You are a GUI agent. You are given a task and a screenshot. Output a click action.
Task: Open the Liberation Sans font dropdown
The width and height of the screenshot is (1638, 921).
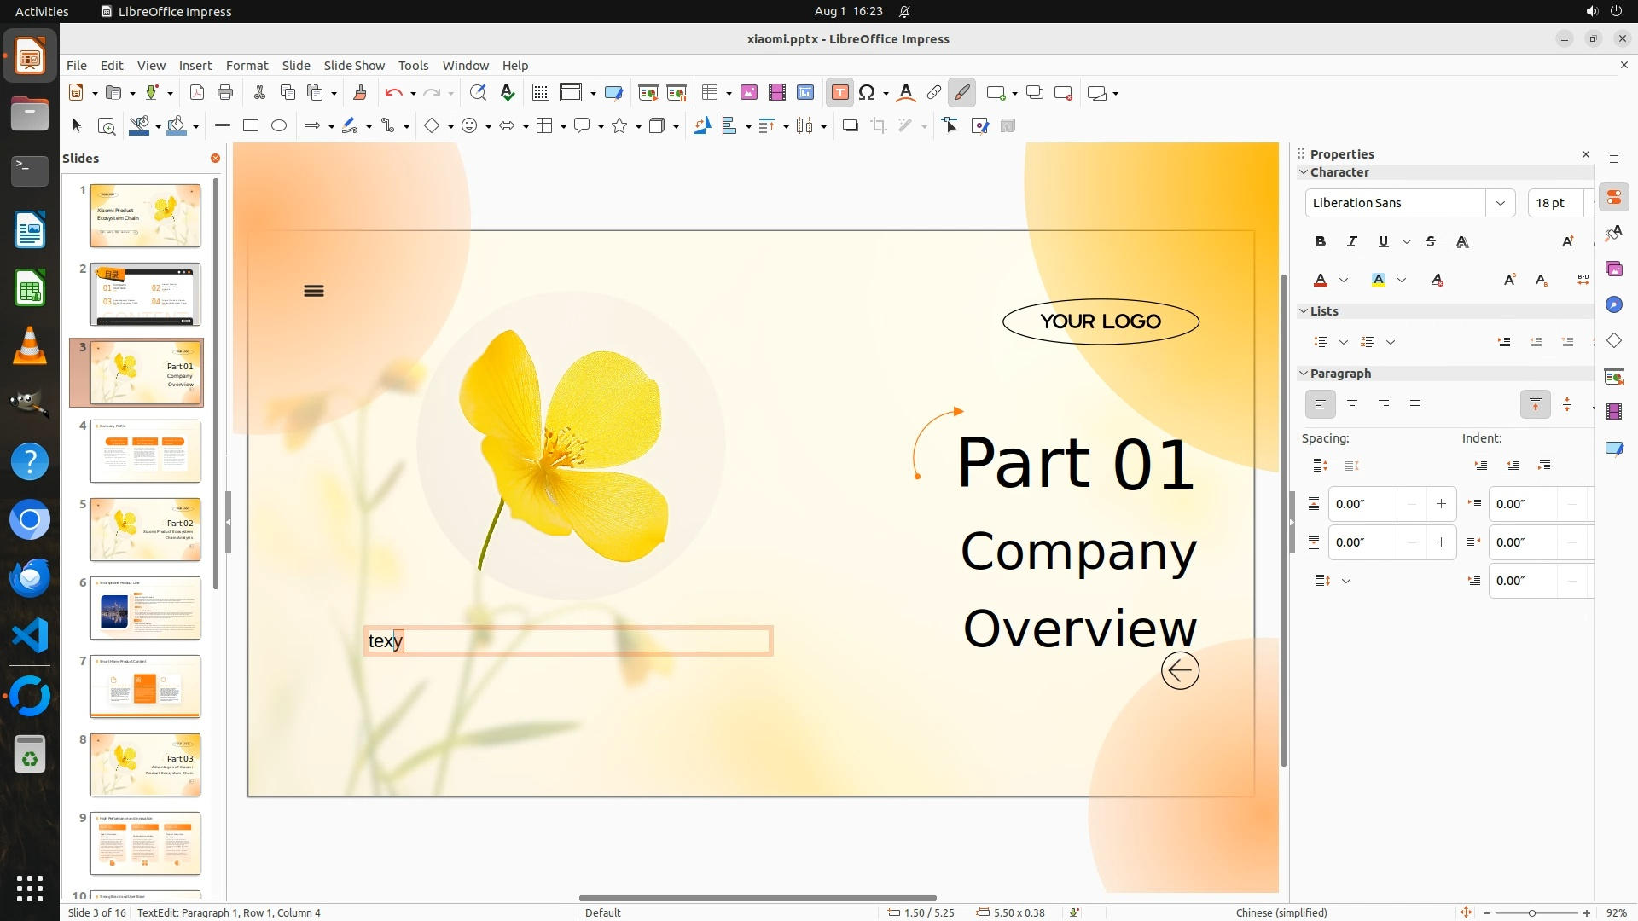pyautogui.click(x=1500, y=203)
